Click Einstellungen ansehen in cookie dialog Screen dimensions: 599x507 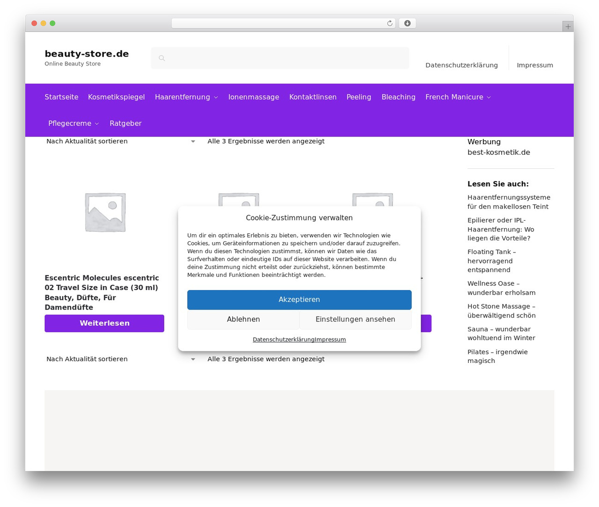click(x=356, y=319)
